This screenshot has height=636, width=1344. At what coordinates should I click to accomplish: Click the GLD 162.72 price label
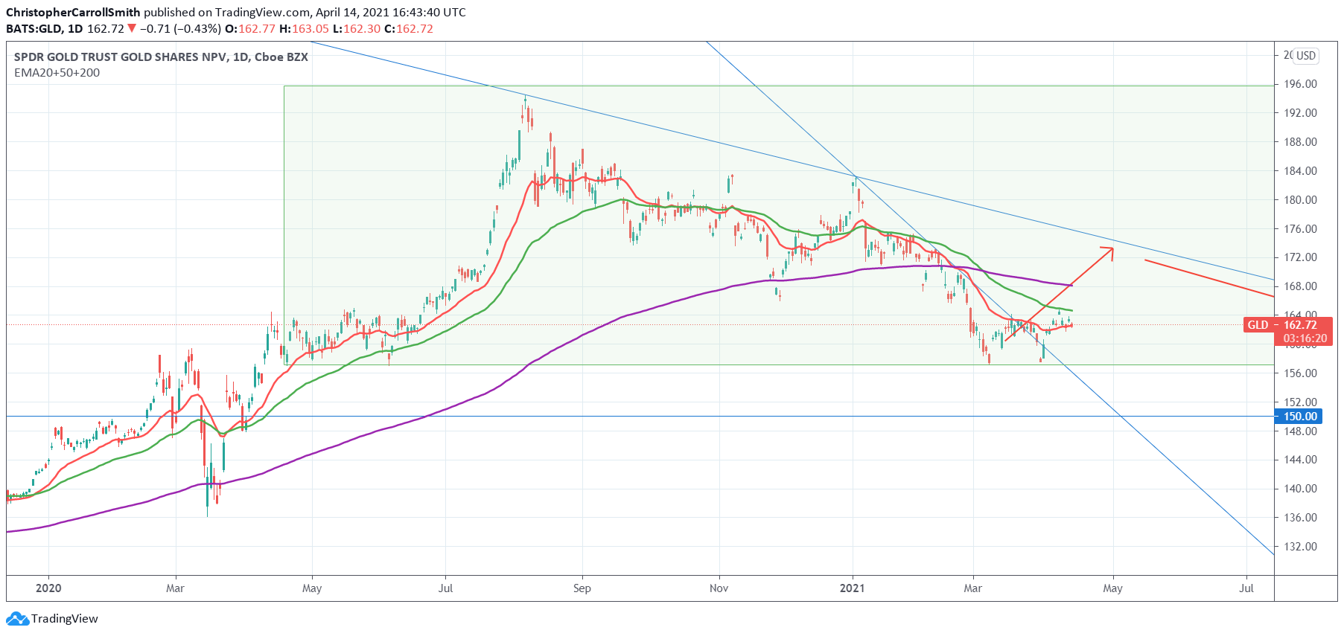point(1287,325)
